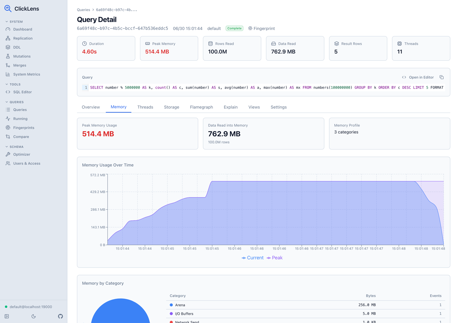
Task: Click the 100.0M rows caption
Action: pos(219,142)
